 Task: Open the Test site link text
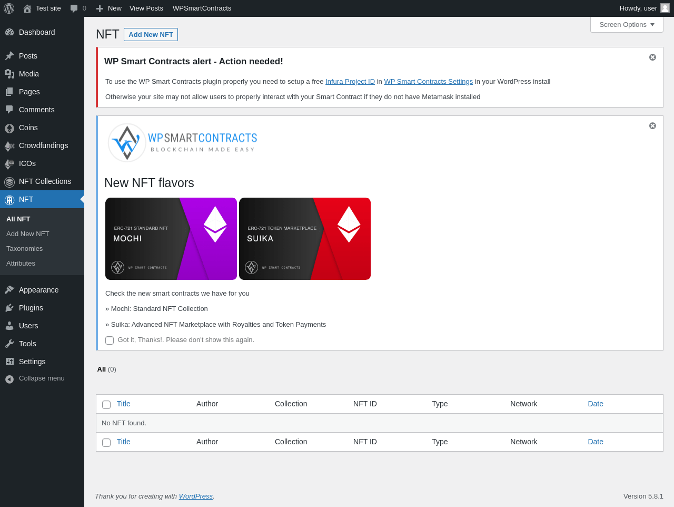(x=48, y=8)
